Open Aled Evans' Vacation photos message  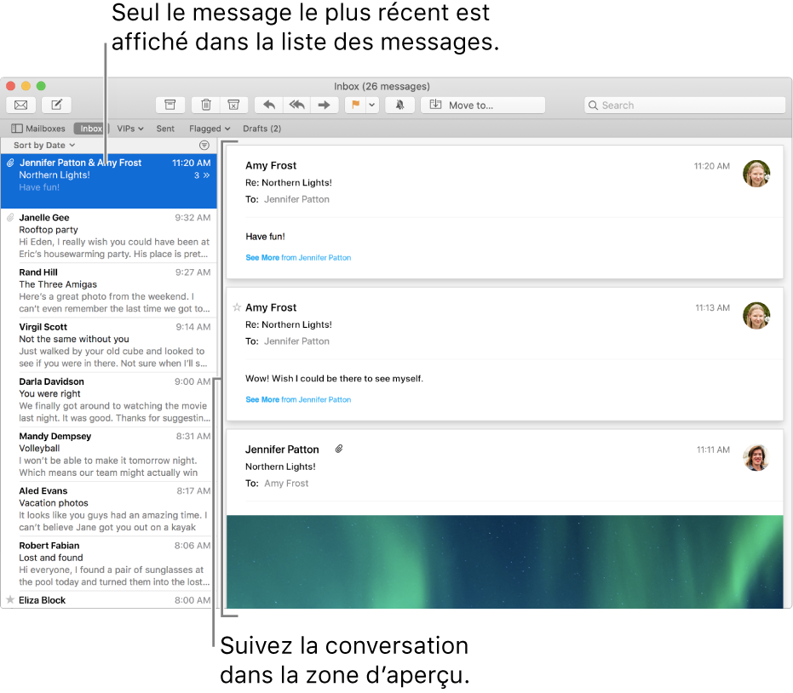click(x=109, y=508)
